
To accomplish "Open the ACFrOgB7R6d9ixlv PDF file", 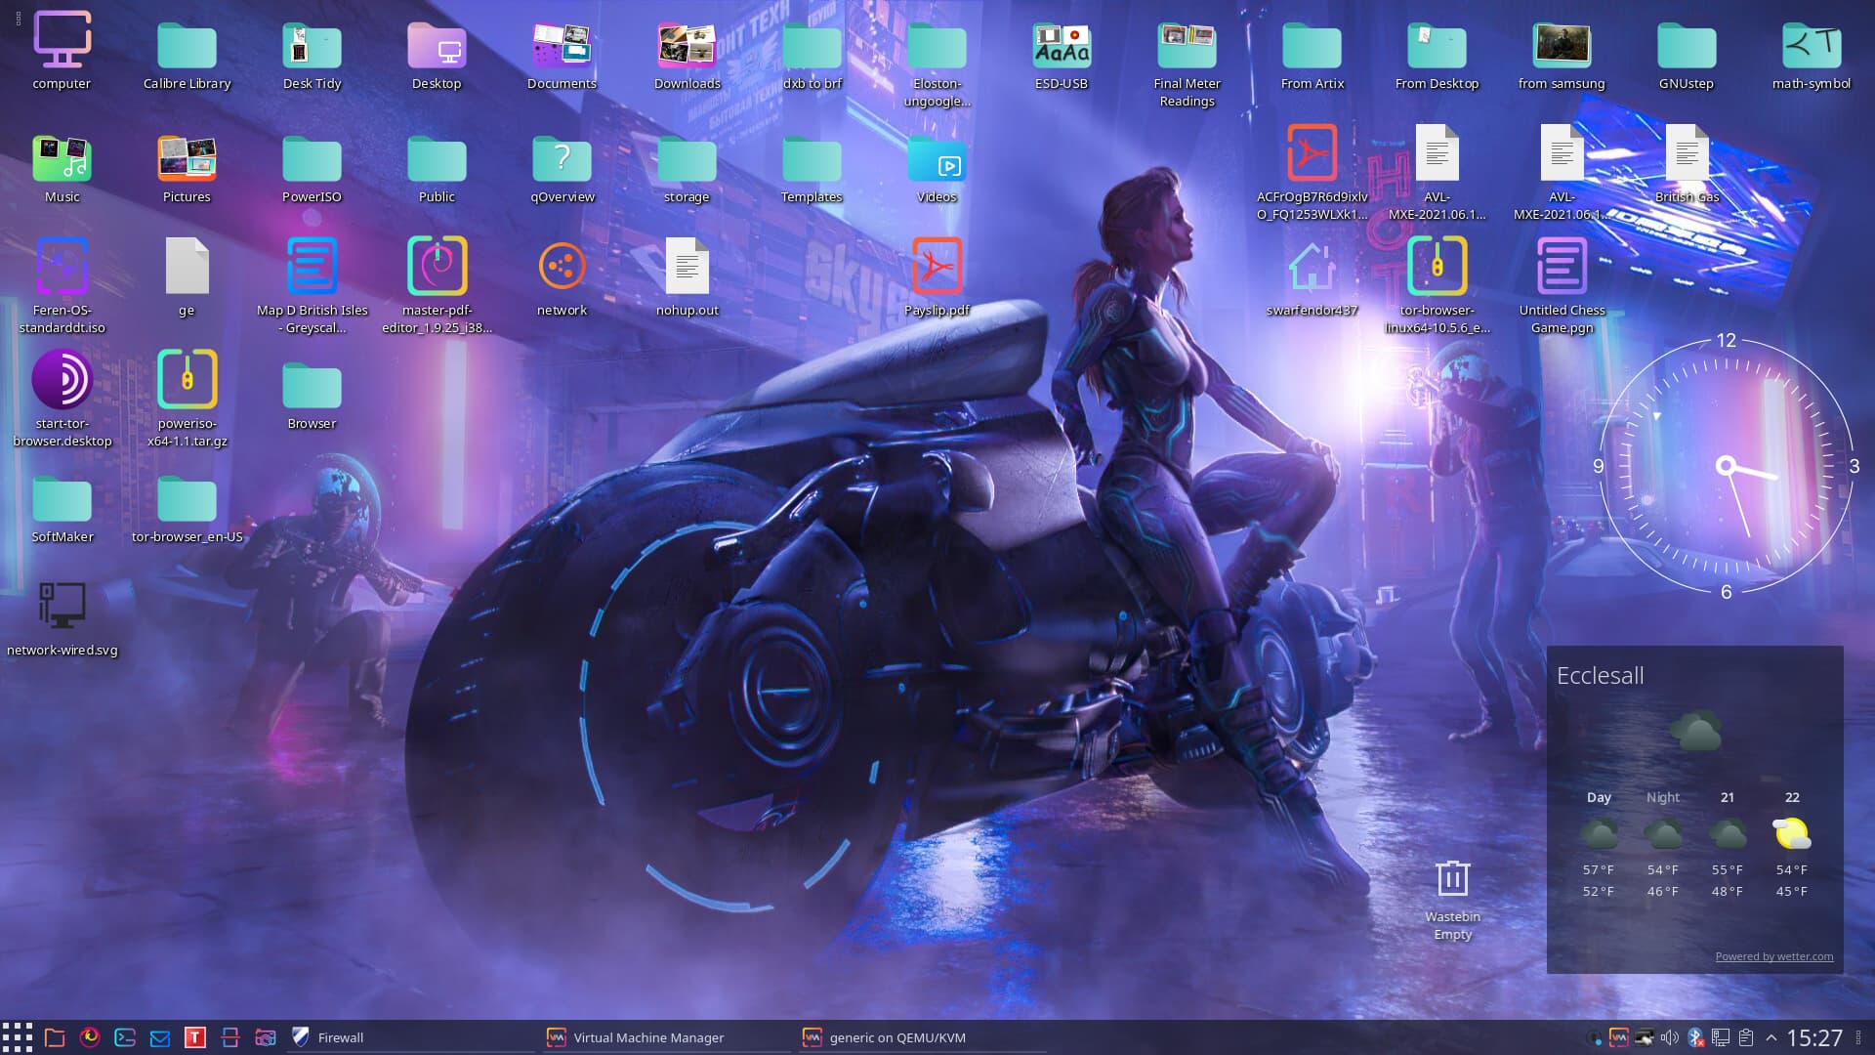I will click(1312, 172).
